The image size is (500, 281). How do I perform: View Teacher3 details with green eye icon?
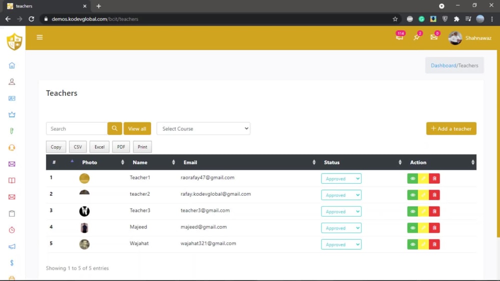412,211
